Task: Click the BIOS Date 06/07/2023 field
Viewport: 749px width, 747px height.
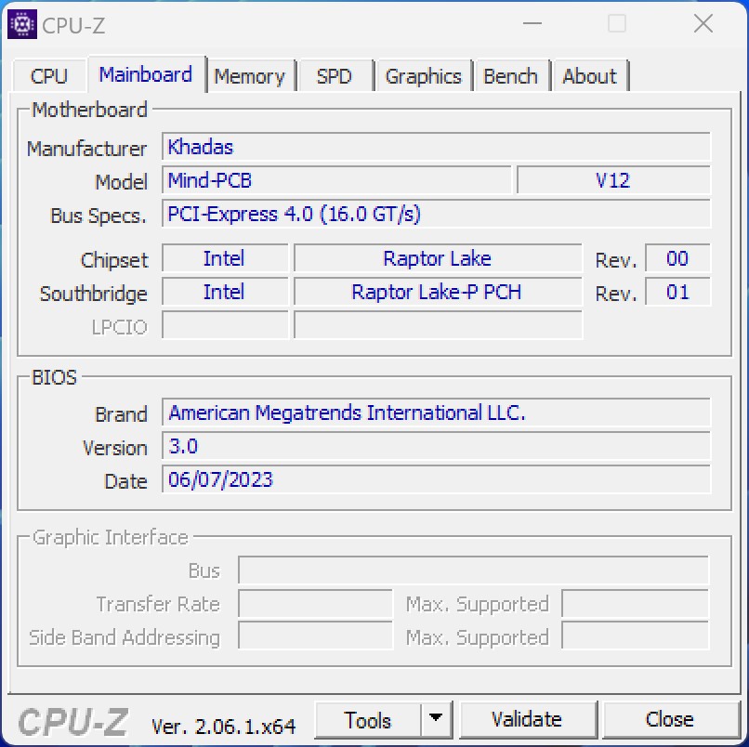Action: [436, 479]
